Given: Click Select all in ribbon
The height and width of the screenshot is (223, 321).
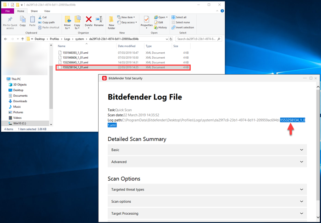Looking at the screenshot, I should tap(179, 17).
